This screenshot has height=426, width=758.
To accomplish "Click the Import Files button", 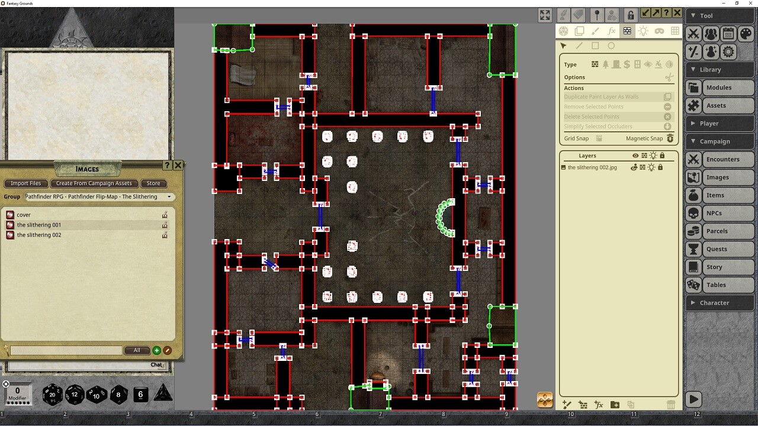I will (25, 183).
